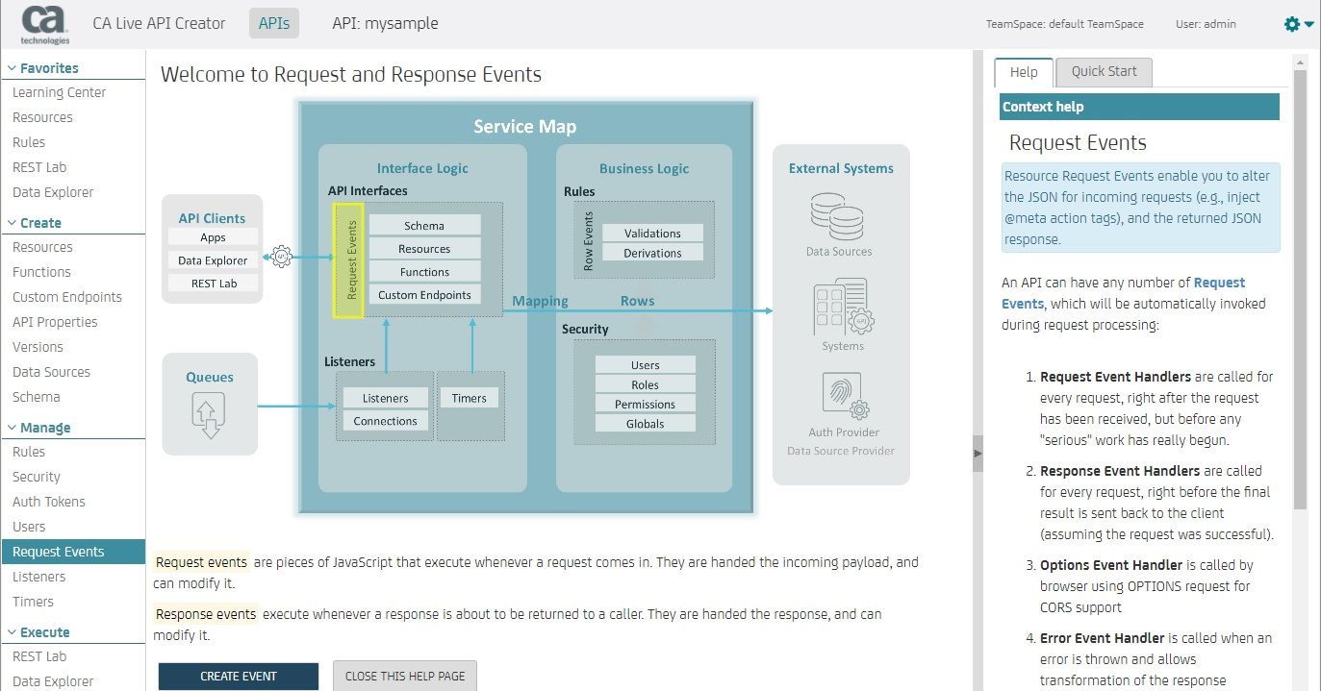Click Data Explorer box under API Clients

[213, 260]
